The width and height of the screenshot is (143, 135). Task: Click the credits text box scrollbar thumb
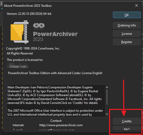107,97
